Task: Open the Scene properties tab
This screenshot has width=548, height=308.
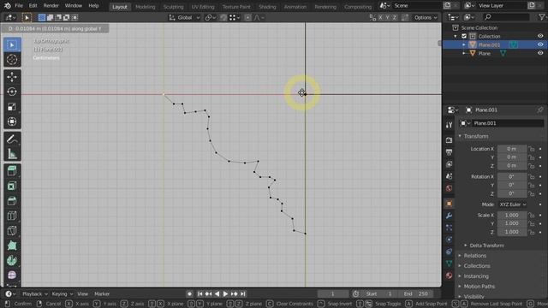Action: [449, 176]
